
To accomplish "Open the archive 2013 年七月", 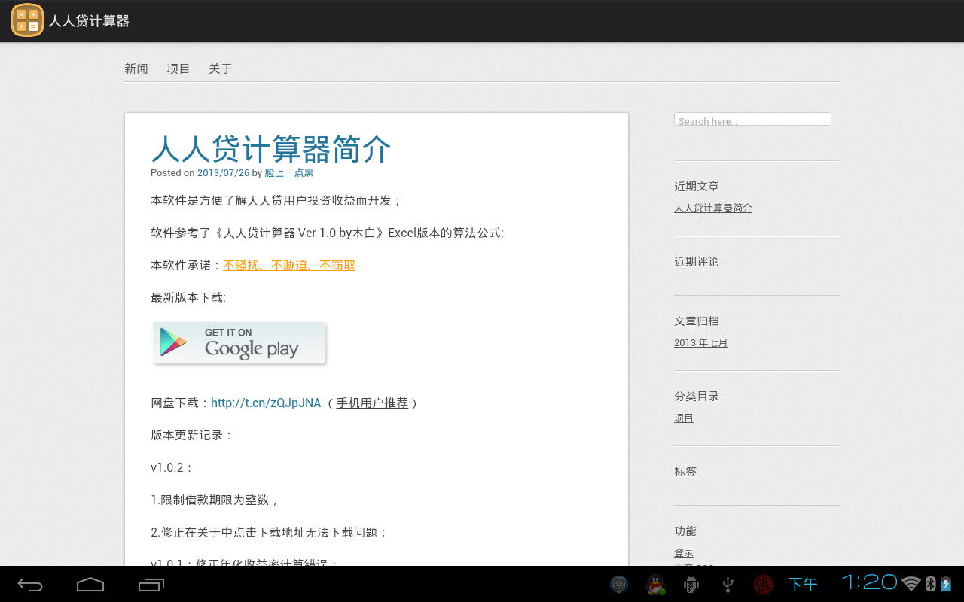I will 701,342.
